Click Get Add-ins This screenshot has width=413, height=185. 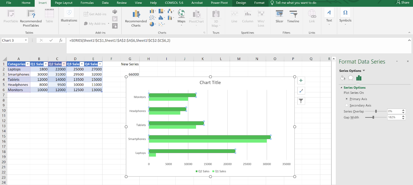pos(95,14)
